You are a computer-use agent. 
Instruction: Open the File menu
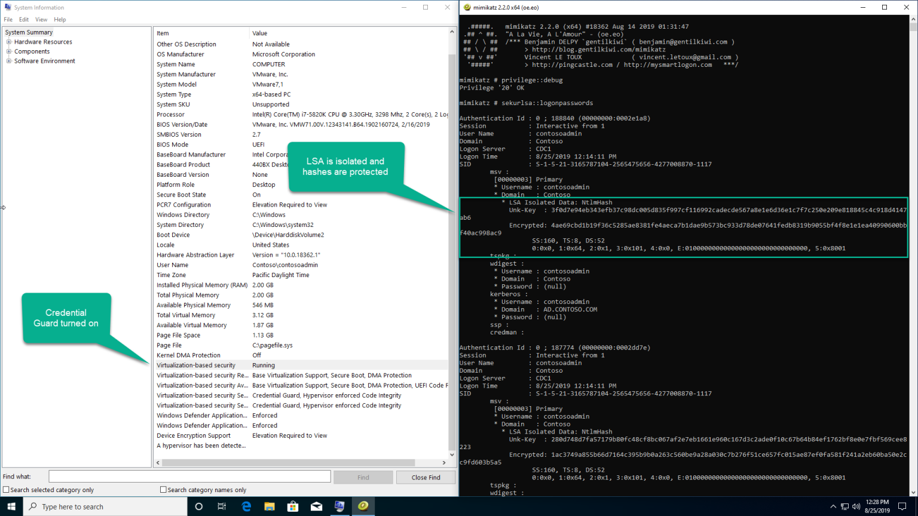click(8, 20)
